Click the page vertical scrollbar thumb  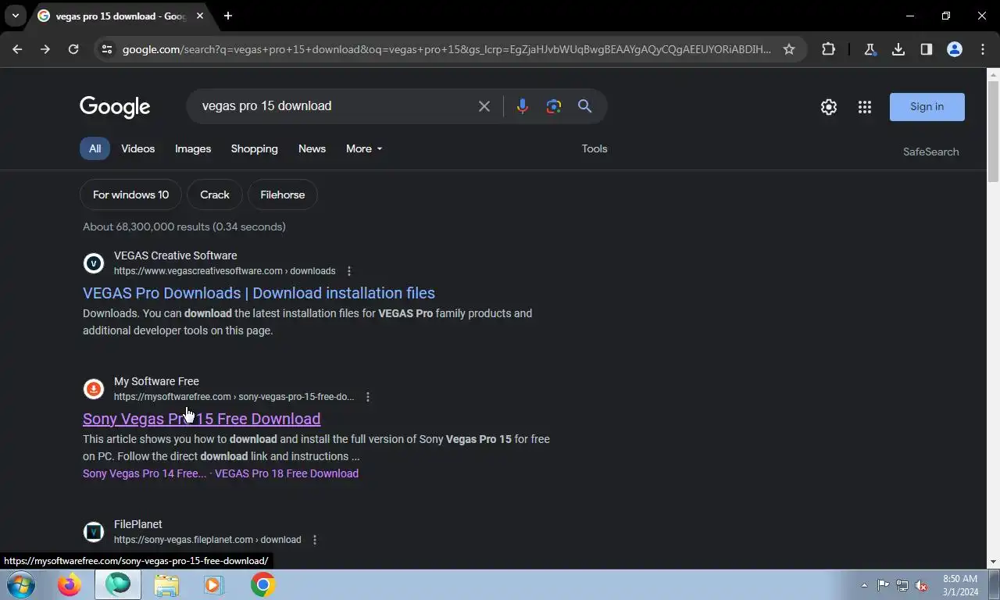tap(993, 133)
